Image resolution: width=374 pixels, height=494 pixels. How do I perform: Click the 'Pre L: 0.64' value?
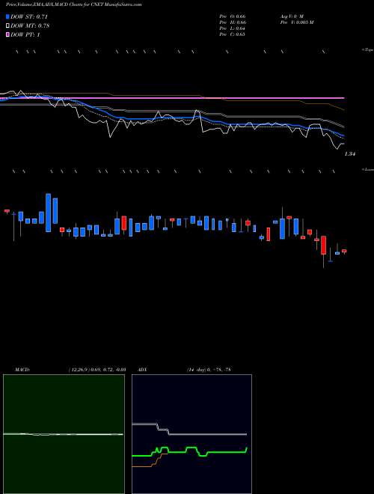[233, 28]
